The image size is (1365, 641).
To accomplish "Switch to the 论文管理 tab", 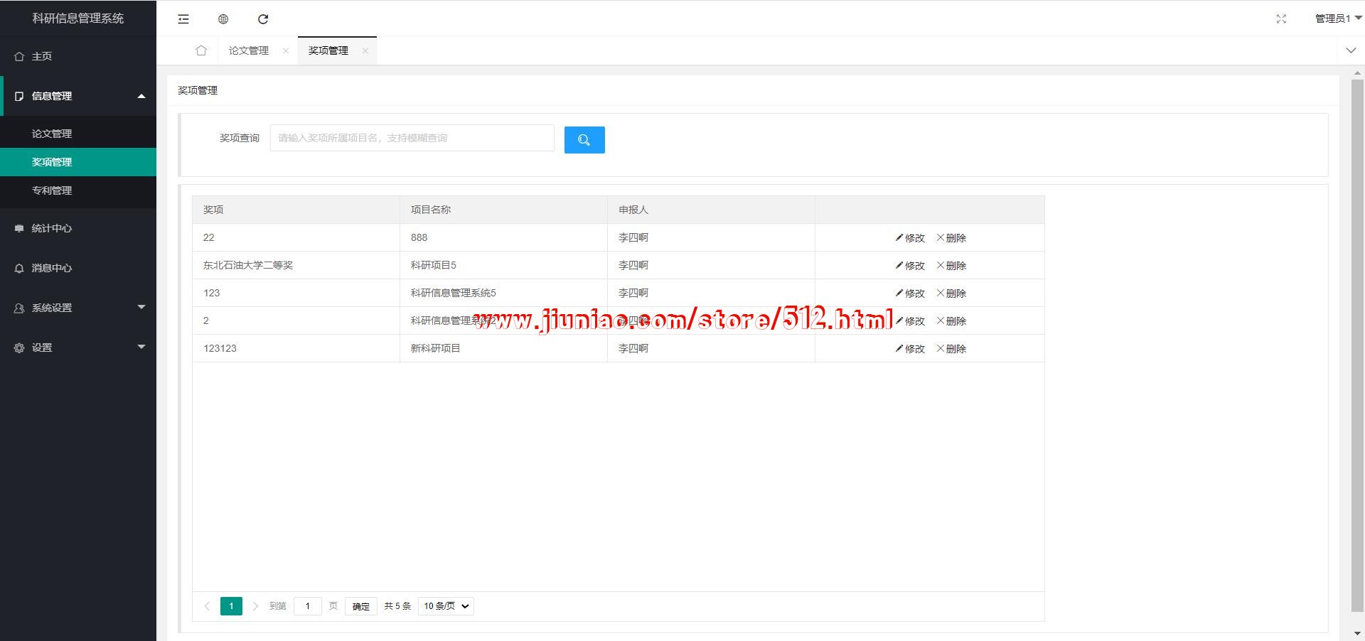I will pyautogui.click(x=249, y=50).
